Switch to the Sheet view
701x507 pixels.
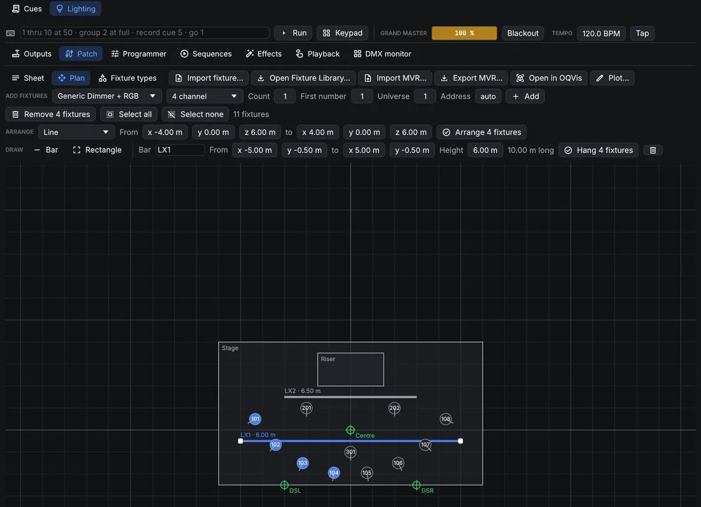coord(27,78)
